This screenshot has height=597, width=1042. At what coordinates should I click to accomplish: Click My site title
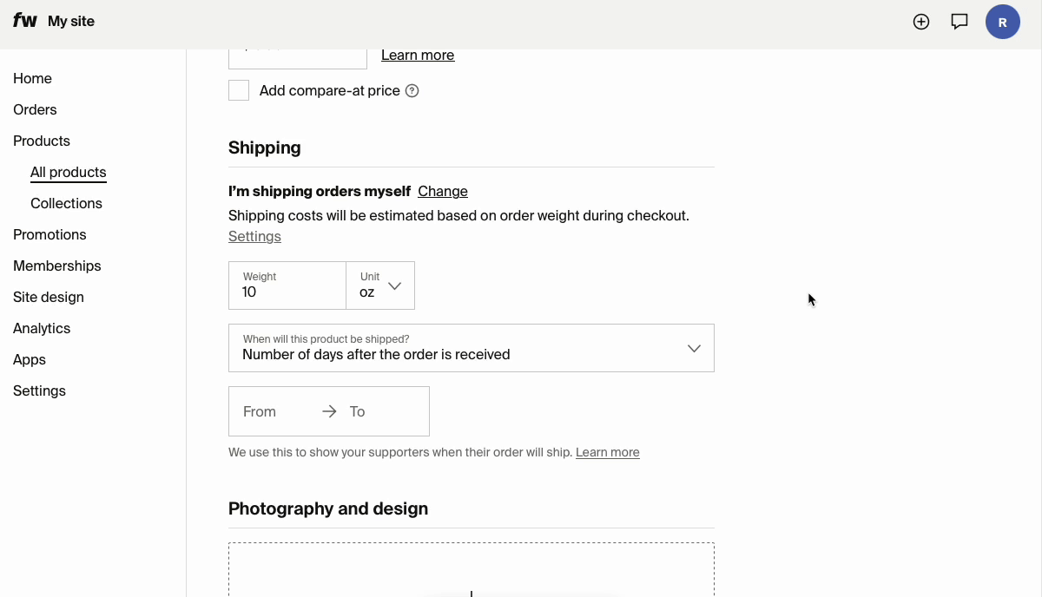click(71, 21)
